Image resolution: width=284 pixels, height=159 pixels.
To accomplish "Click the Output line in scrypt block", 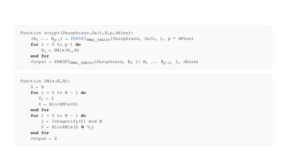I will click(115, 62).
